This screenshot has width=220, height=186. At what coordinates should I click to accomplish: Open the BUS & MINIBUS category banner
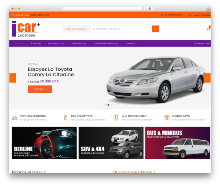click(x=178, y=143)
